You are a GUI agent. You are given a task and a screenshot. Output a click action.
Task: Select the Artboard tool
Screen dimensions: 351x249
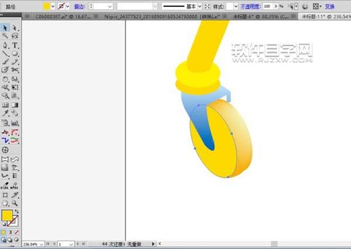click(x=5, y=195)
